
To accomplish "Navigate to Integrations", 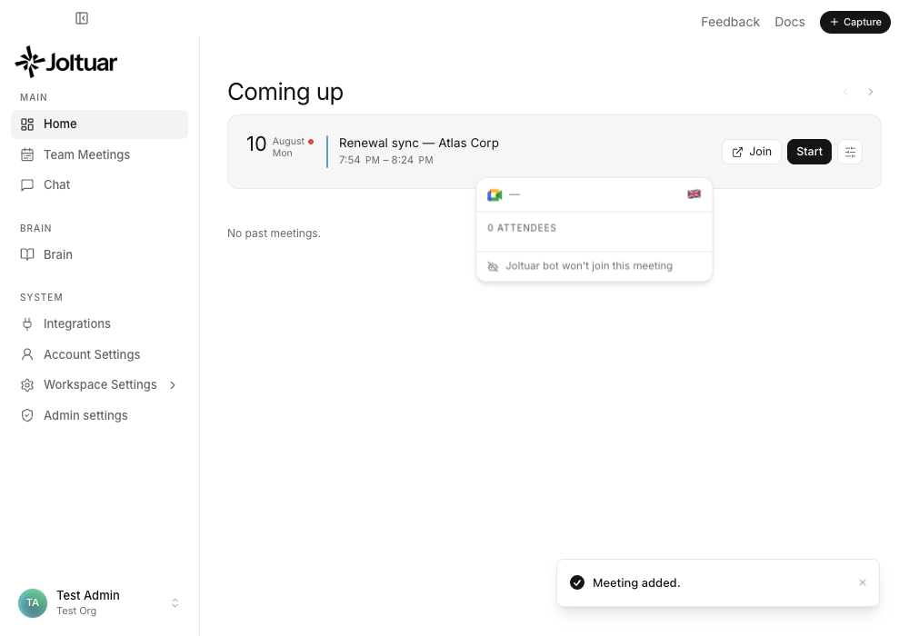I will click(x=100, y=323).
